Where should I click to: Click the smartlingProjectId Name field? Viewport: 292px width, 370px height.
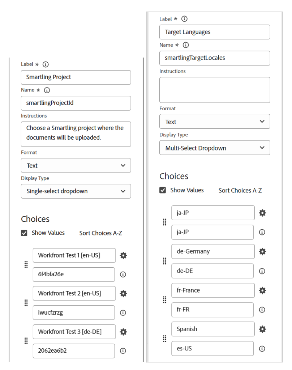pos(76,103)
